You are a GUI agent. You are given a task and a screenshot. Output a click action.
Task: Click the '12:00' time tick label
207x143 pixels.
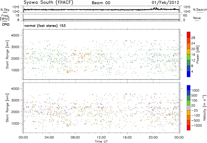click(101, 138)
